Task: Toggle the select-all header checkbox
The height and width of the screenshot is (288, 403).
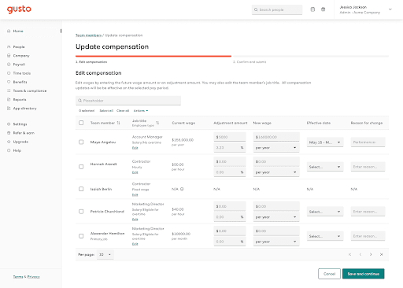Action: coord(81,123)
